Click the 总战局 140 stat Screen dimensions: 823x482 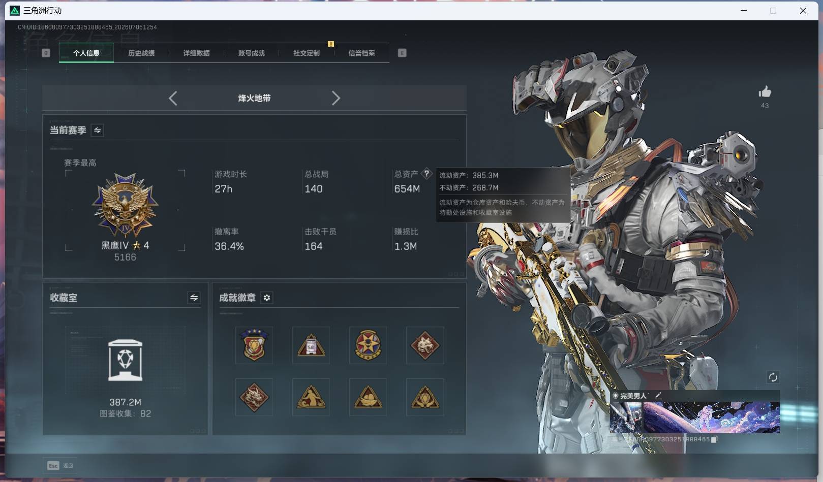coord(316,182)
